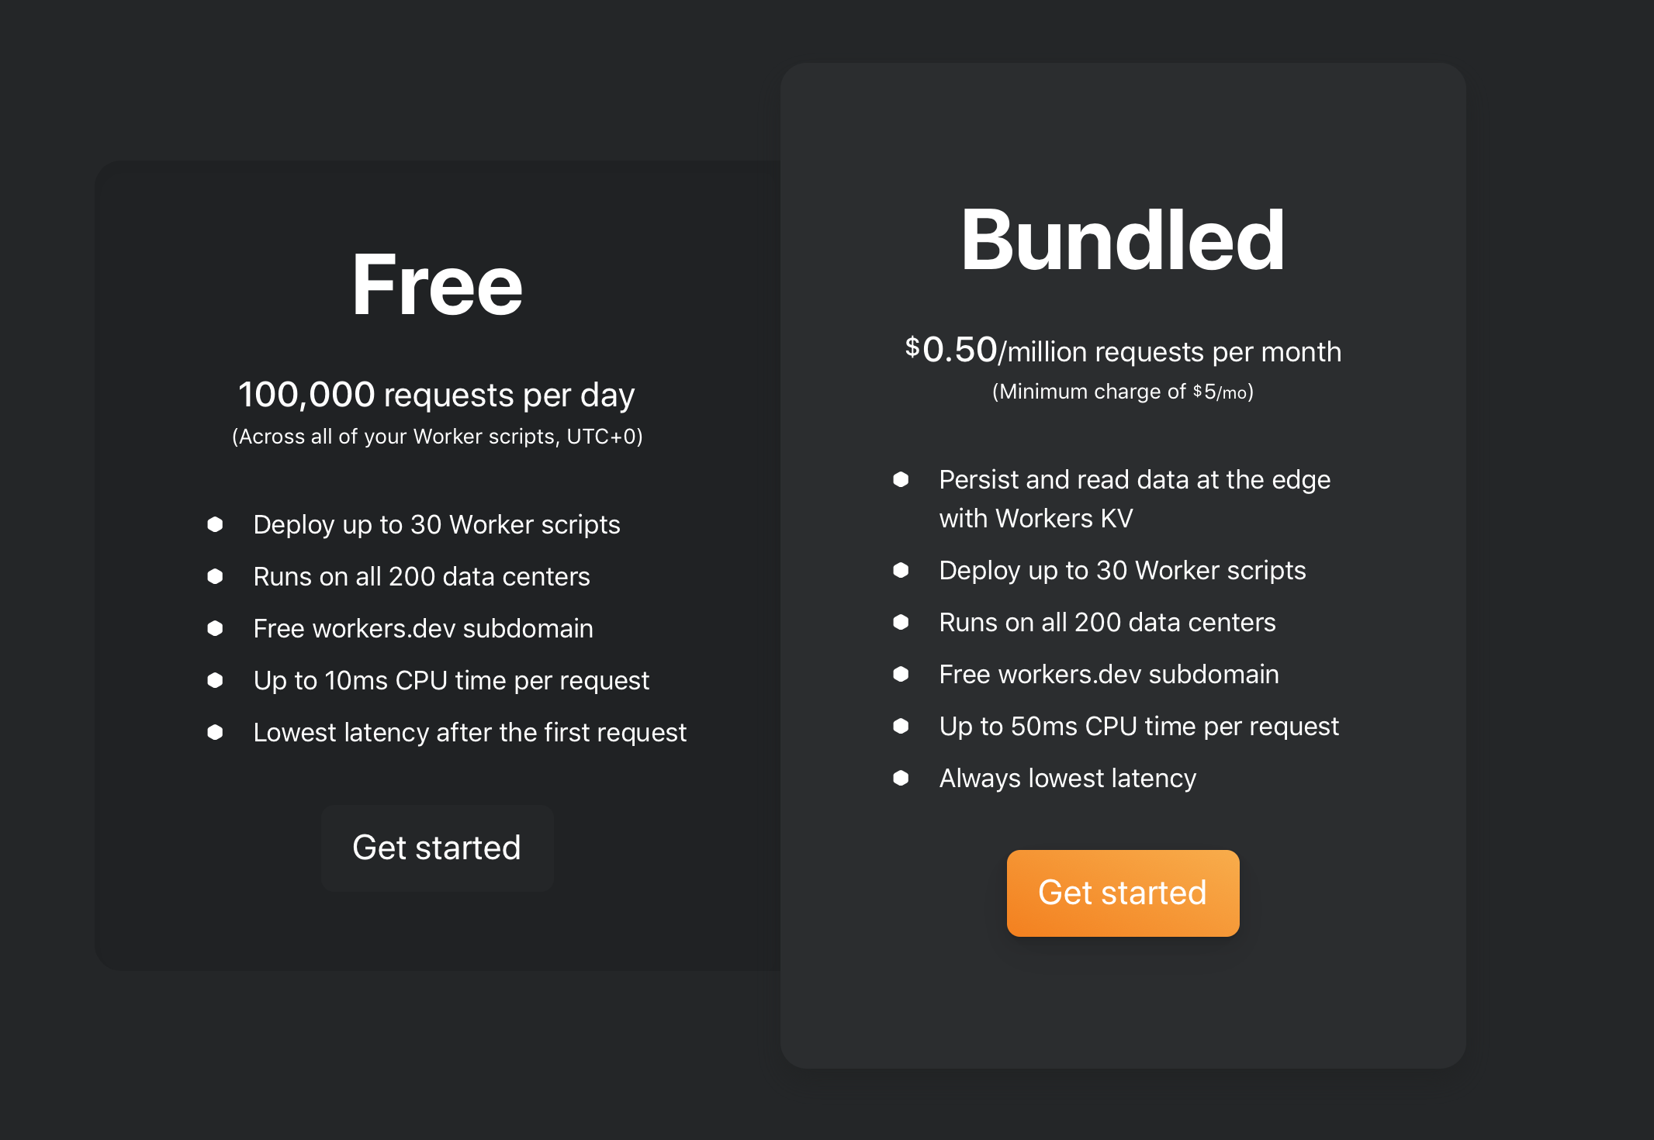The width and height of the screenshot is (1654, 1140).
Task: Click the bullet icon beside 'Up to 10ms CPU time'
Action: click(x=215, y=680)
